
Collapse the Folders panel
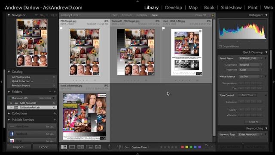[x=9, y=92]
